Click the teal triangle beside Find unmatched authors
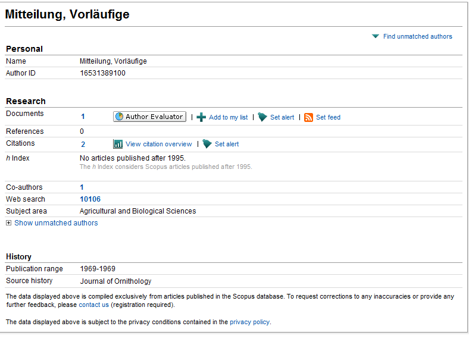Screen dimensions: 469x345 click(x=376, y=36)
